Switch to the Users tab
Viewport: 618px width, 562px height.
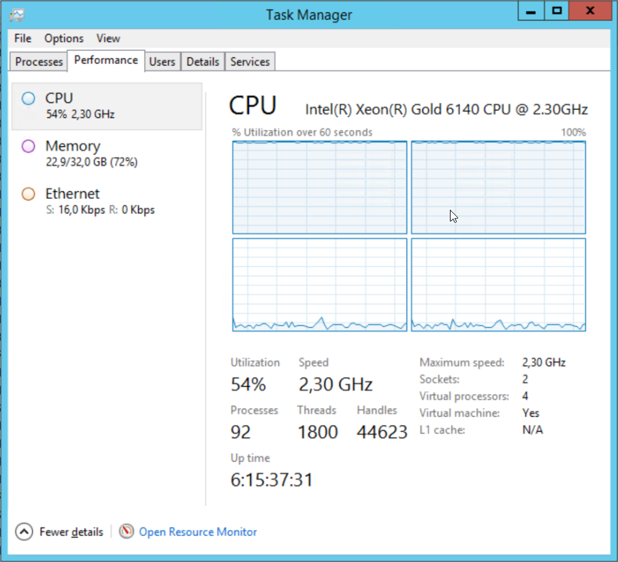pyautogui.click(x=162, y=61)
